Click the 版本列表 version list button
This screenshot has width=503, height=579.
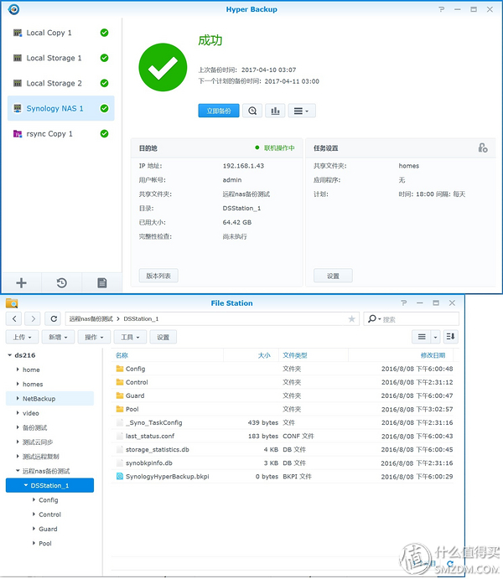158,276
